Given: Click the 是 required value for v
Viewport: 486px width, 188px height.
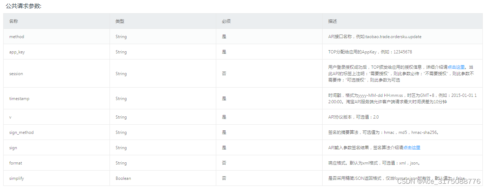Looking at the screenshot, I should pos(224,117).
